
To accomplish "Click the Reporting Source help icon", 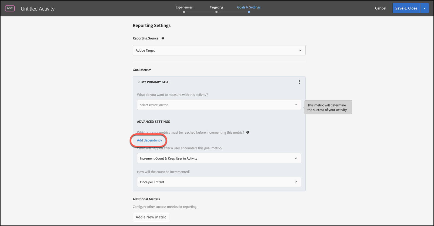I will tap(163, 38).
